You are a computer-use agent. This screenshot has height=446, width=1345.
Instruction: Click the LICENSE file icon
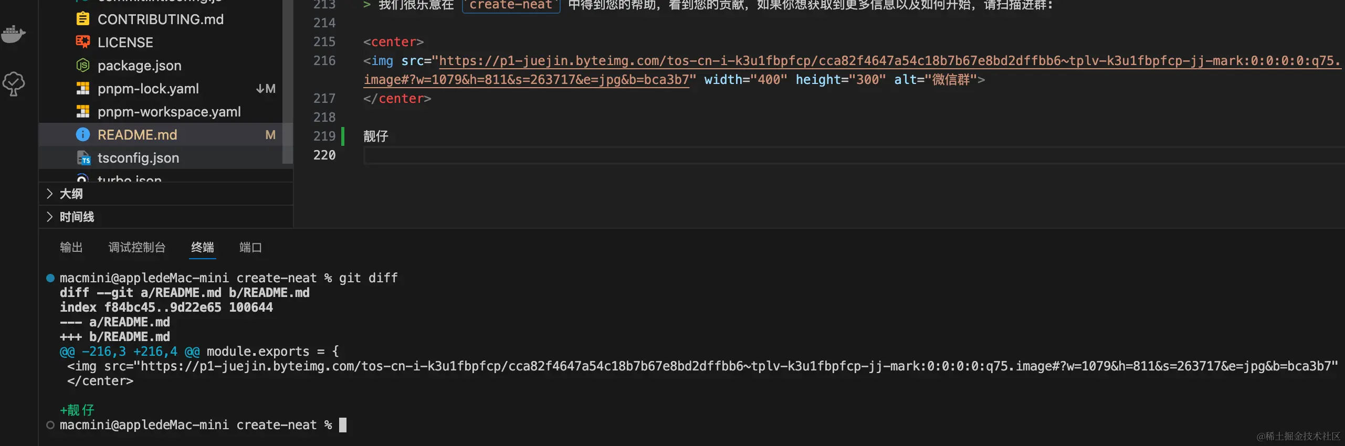click(83, 42)
